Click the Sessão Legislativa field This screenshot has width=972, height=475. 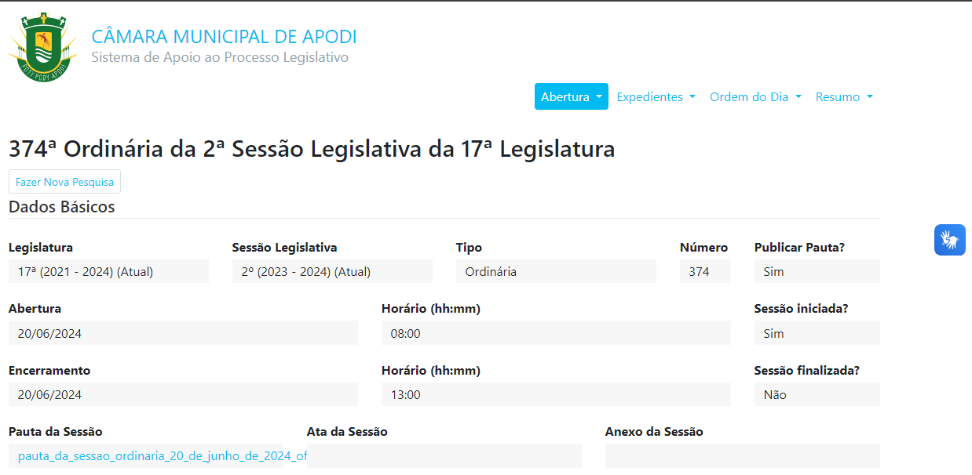331,270
